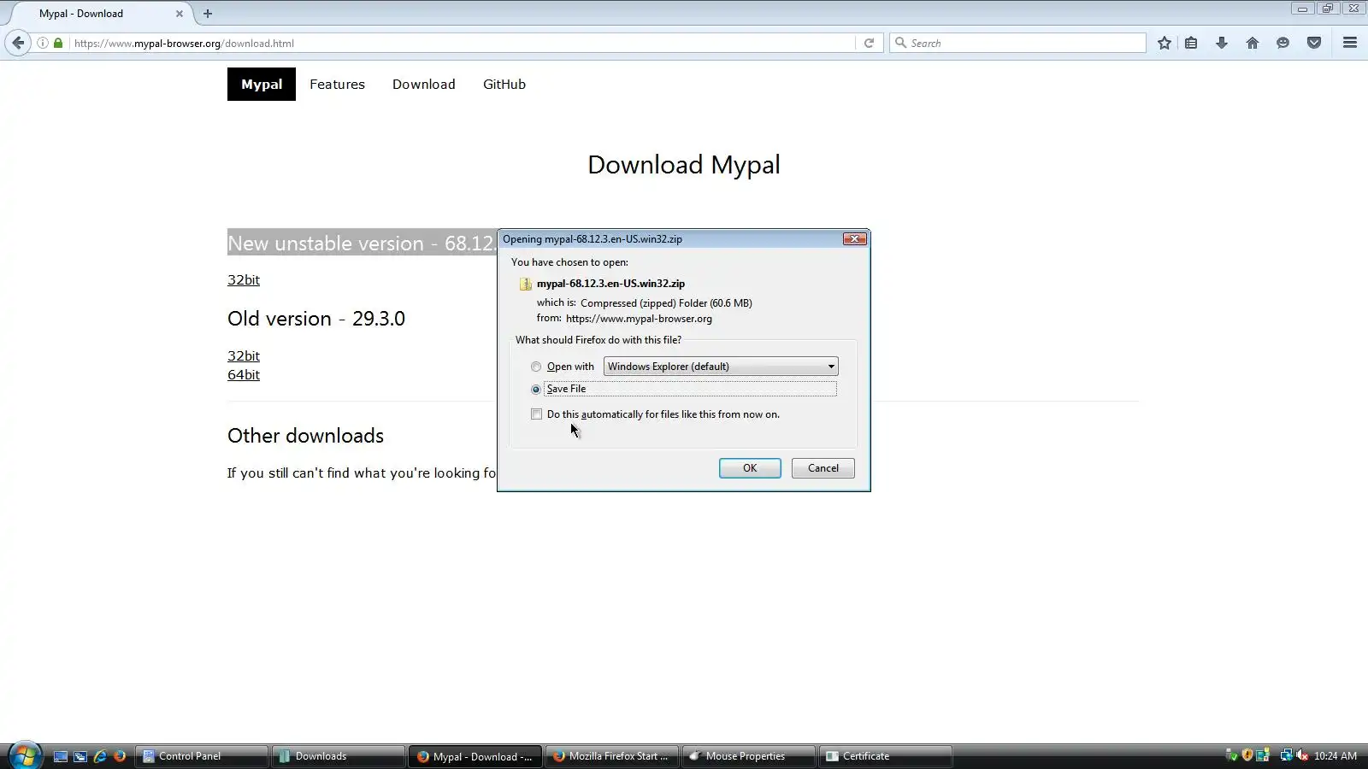Click the filename mypal-68.12.3.en-US.win32.zip
Viewport: 1368px width, 769px height.
click(610, 284)
